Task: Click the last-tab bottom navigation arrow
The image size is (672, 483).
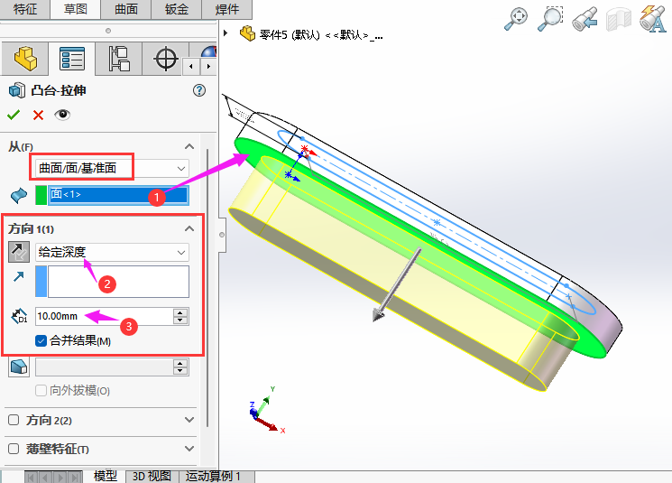Action: point(76,477)
